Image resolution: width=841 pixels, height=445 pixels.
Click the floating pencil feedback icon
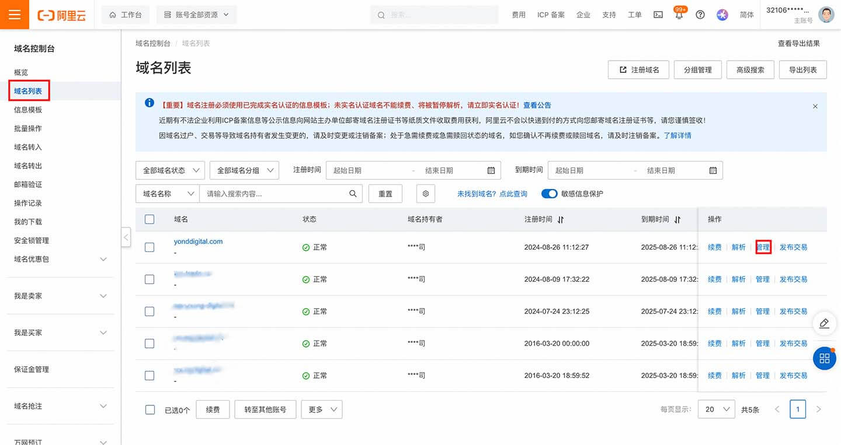[x=824, y=324]
